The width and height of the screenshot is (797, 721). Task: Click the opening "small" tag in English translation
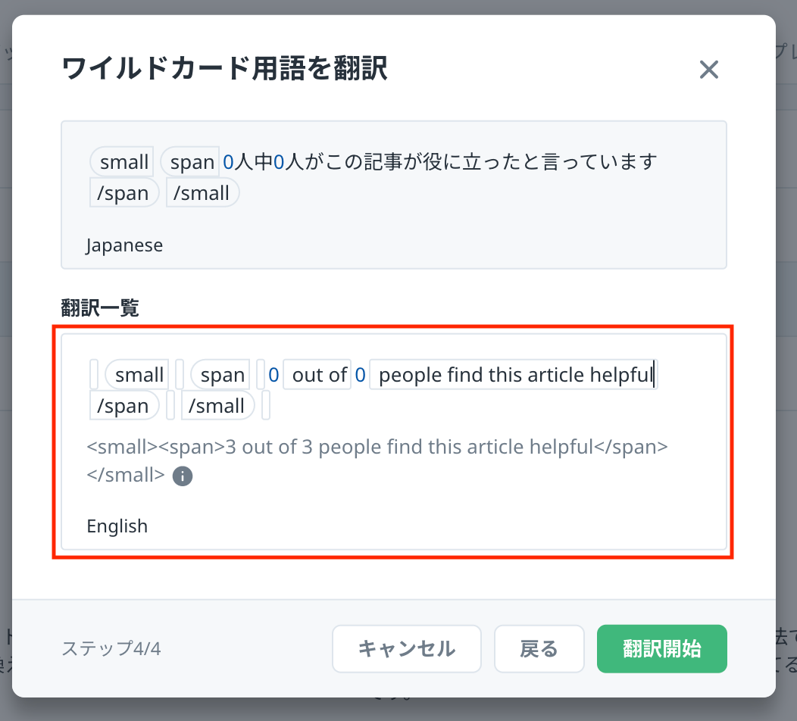139,375
